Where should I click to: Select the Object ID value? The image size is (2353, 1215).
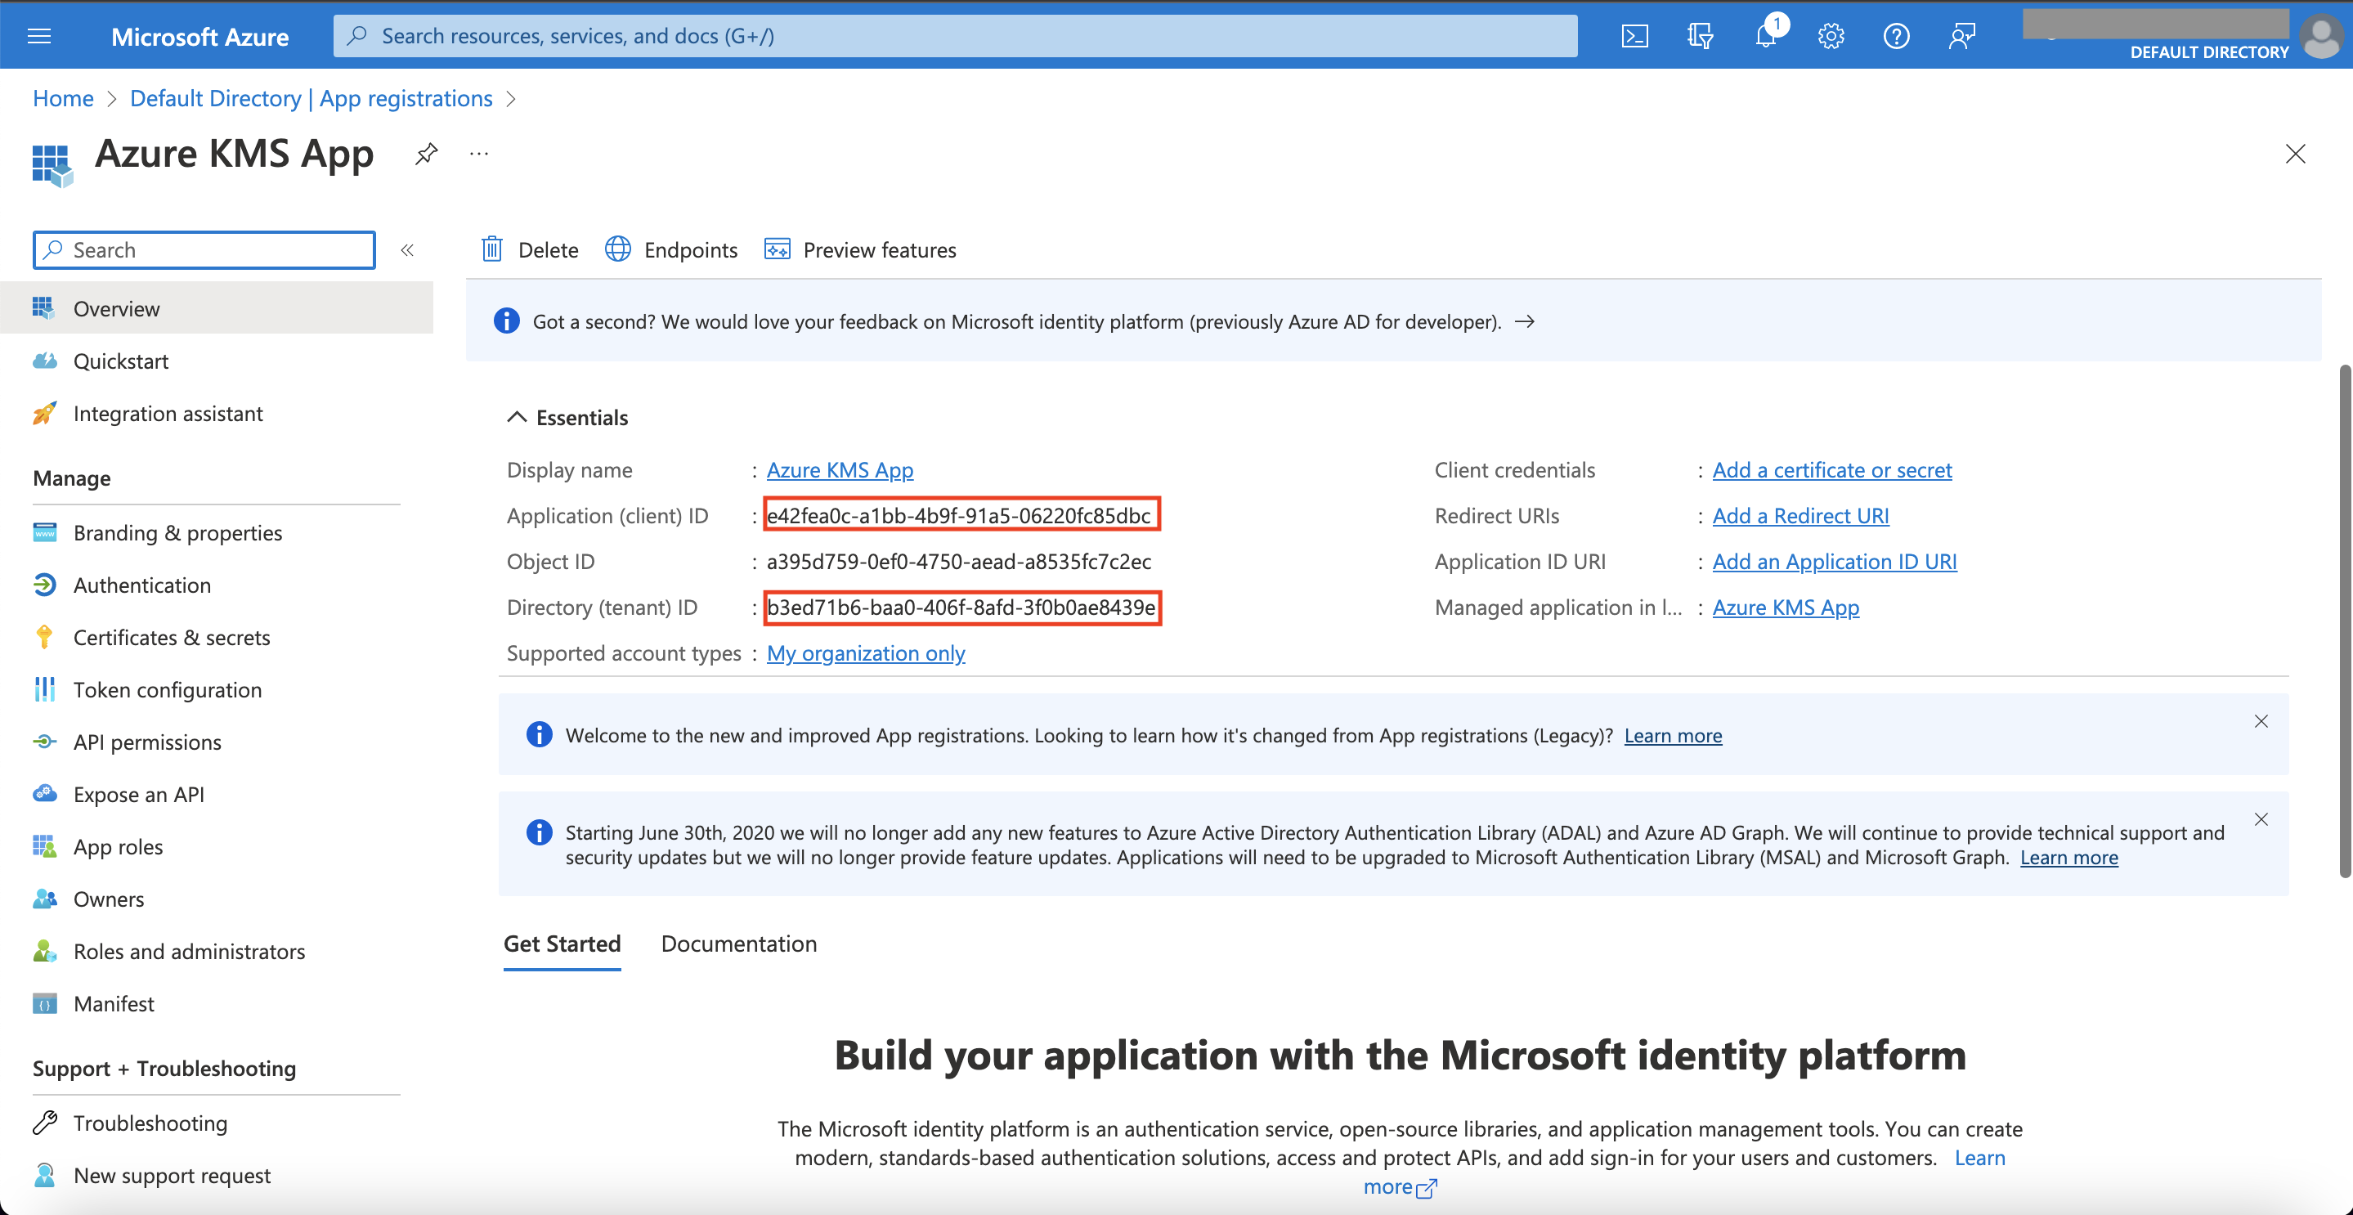click(958, 561)
